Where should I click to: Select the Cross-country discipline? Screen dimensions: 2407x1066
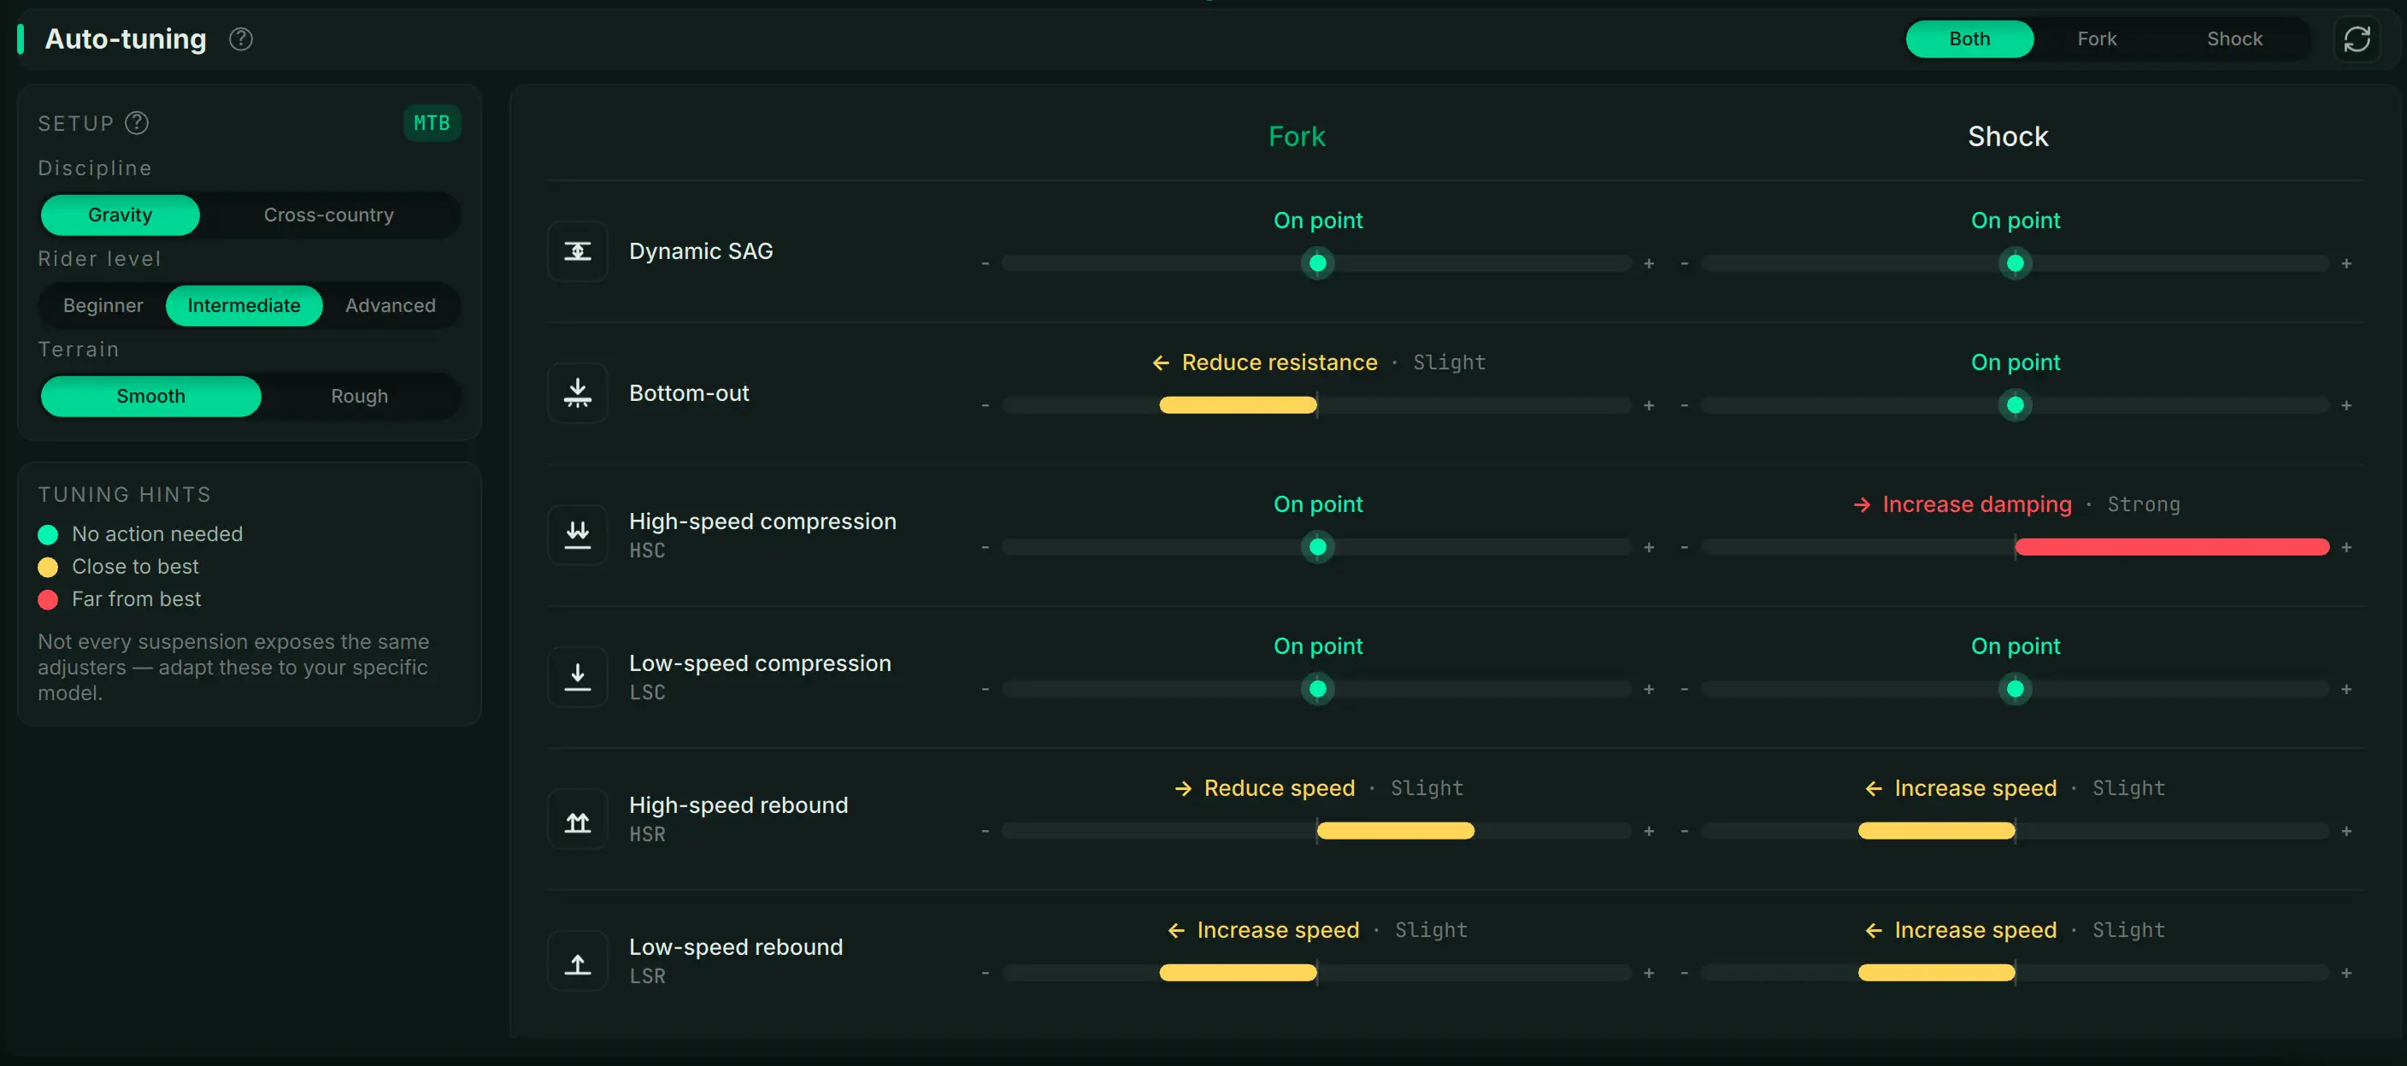point(329,215)
